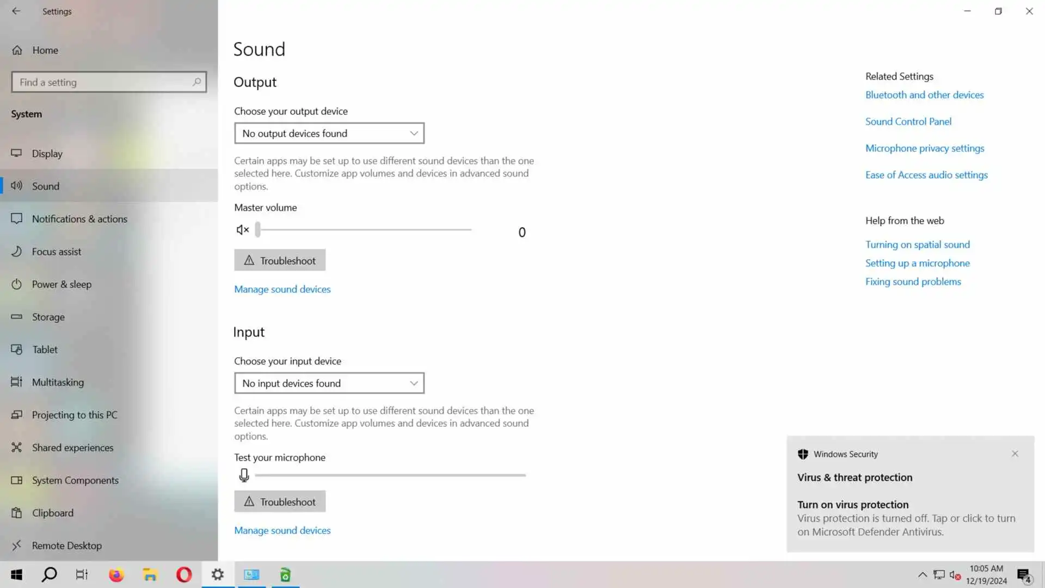Click the muted volume icon in system tray

(x=955, y=575)
